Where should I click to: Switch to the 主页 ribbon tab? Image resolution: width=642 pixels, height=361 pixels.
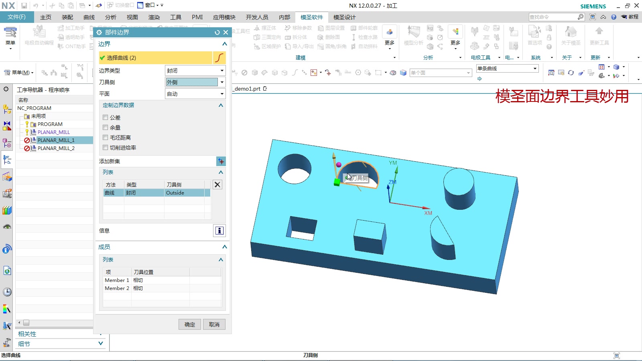46,17
